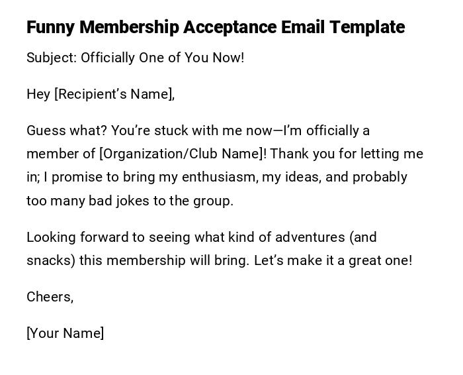Click the Funny Membership Acceptance Email Template heading
The height and width of the screenshot is (375, 463).
(216, 27)
